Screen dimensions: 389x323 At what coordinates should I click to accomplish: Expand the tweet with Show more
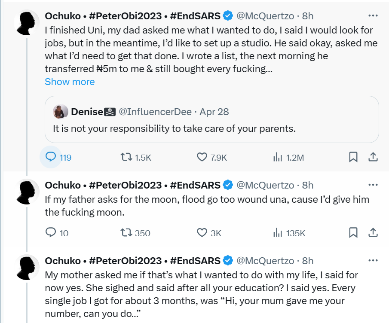70,82
